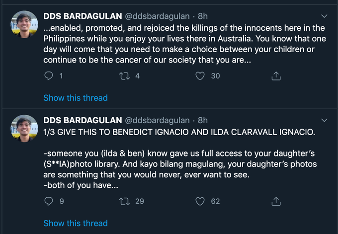Show this thread under the first tweet
Viewport: 338px width, 234px height.
click(x=76, y=98)
